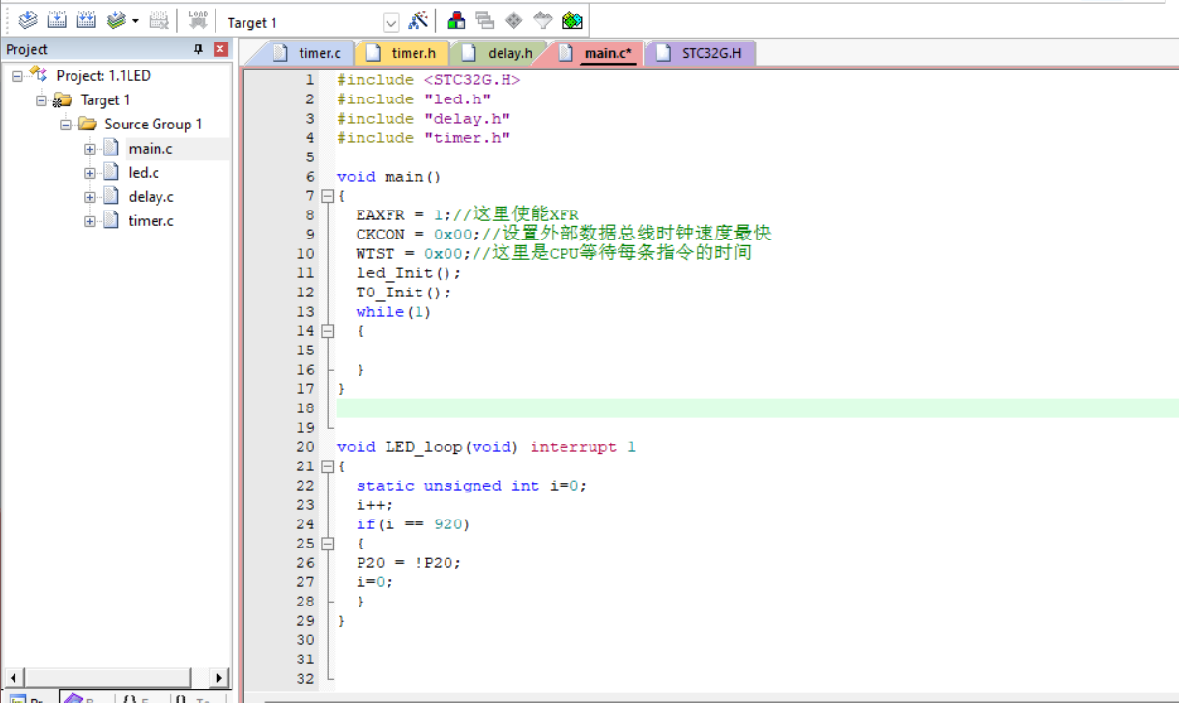Click the 'CKCON = 0x00;' statement

click(x=417, y=235)
